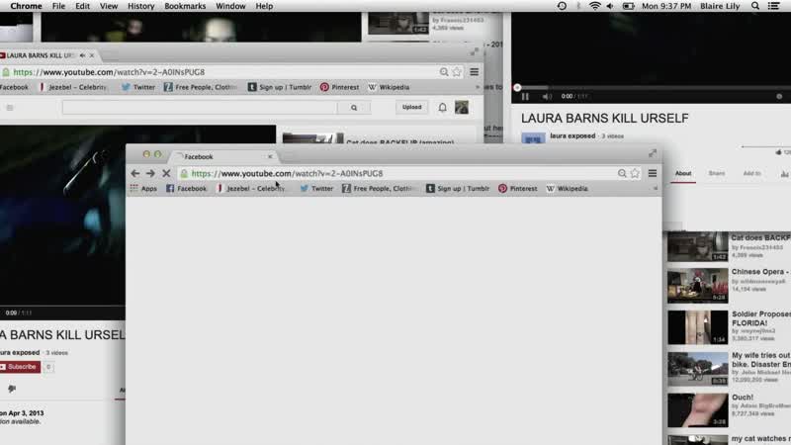This screenshot has width=791, height=445.
Task: Click the YouTube notifications bell icon
Action: coord(442,107)
